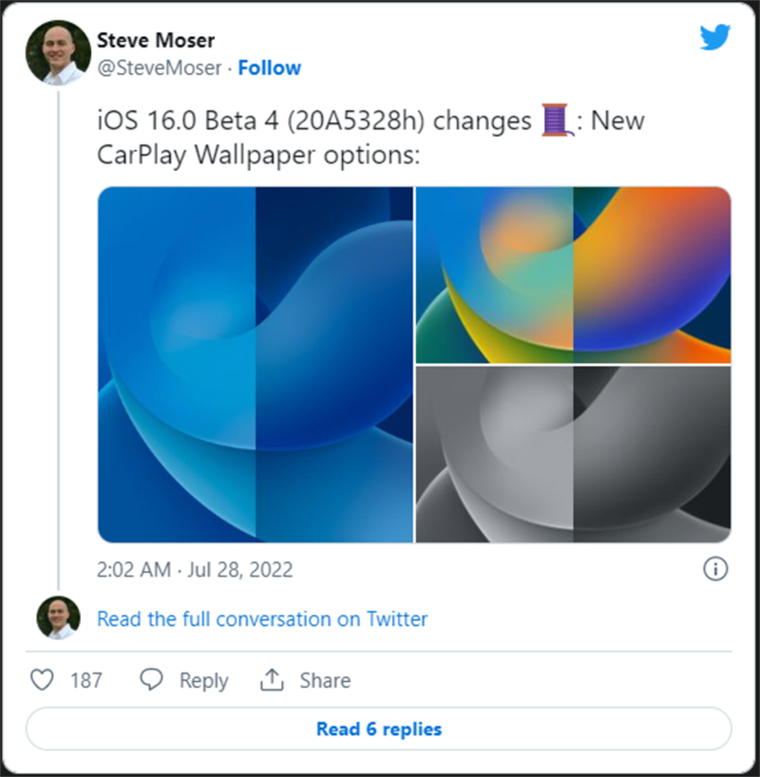
Task: Click the Share text label
Action: [325, 680]
